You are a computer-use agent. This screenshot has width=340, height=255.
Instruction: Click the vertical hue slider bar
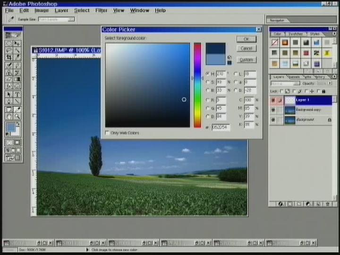(x=197, y=85)
